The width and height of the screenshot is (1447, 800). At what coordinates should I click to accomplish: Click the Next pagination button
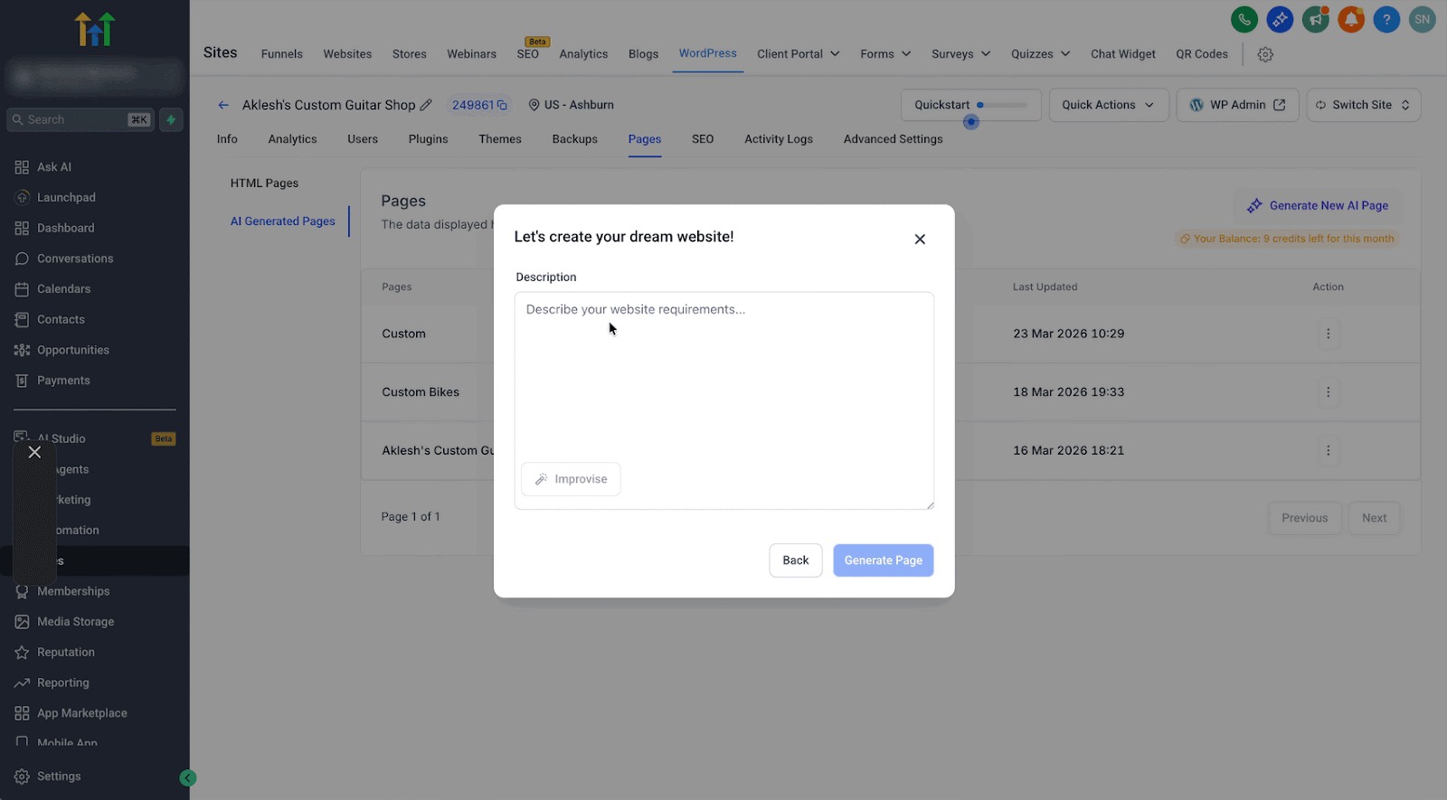1375,518
